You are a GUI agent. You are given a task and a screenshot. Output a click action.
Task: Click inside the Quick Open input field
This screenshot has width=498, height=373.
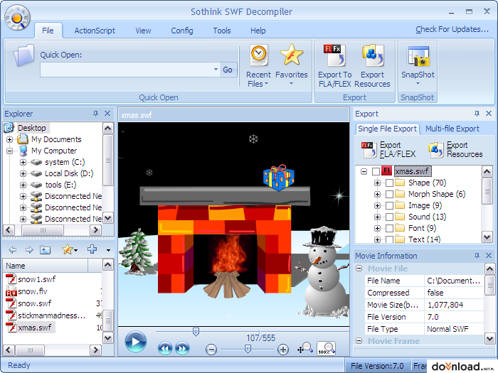click(127, 70)
